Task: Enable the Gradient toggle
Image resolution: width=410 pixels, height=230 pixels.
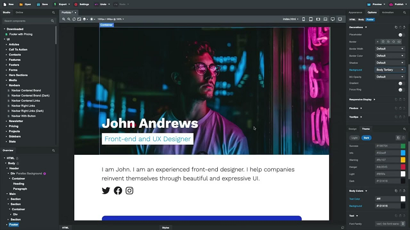Action: 401,83
